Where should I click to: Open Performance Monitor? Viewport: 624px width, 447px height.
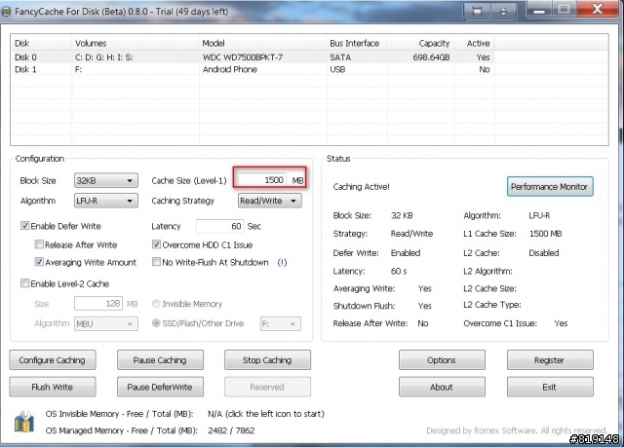[550, 186]
